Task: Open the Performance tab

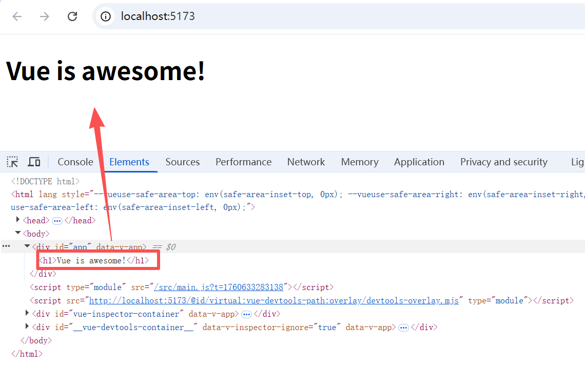Action: [x=243, y=162]
